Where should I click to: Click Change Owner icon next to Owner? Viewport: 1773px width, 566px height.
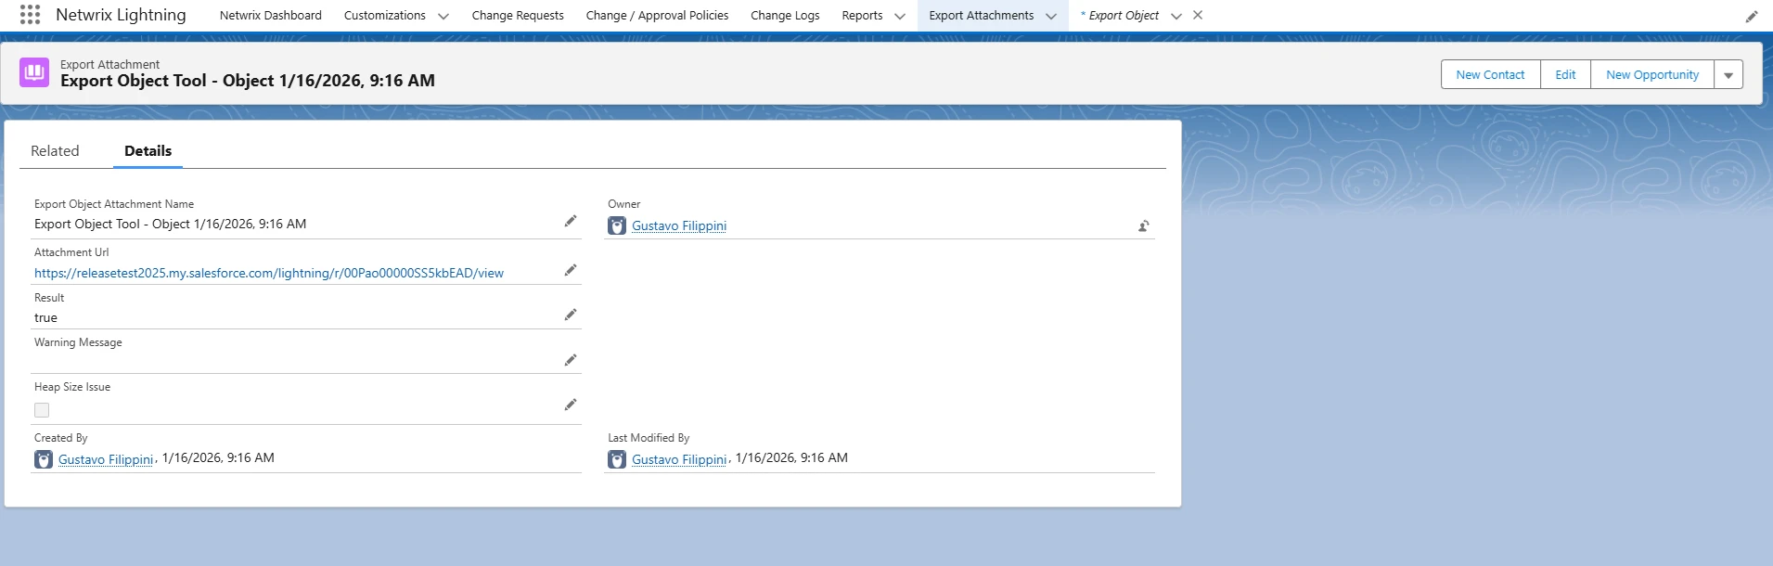pos(1144,225)
